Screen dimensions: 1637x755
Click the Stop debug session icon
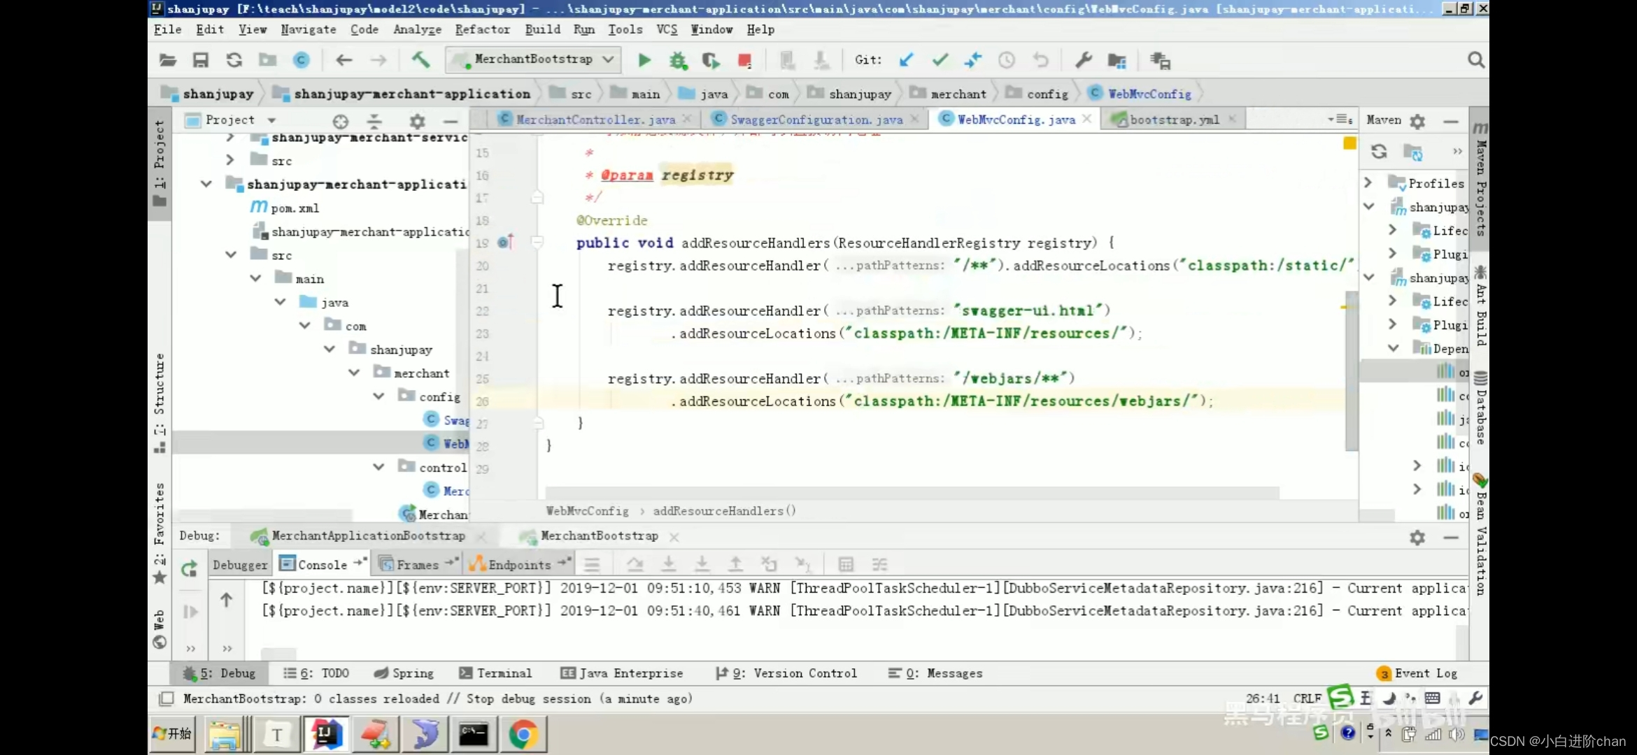pos(746,59)
